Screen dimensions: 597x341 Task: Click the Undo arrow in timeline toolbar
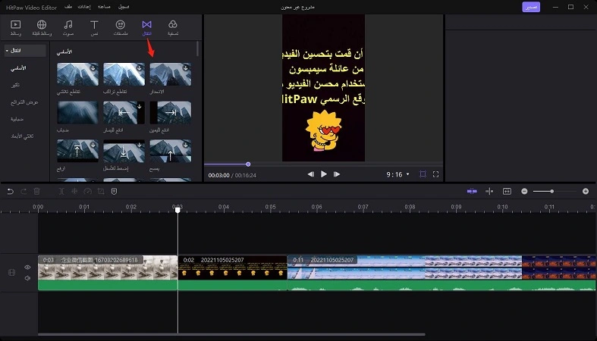[x=11, y=191]
